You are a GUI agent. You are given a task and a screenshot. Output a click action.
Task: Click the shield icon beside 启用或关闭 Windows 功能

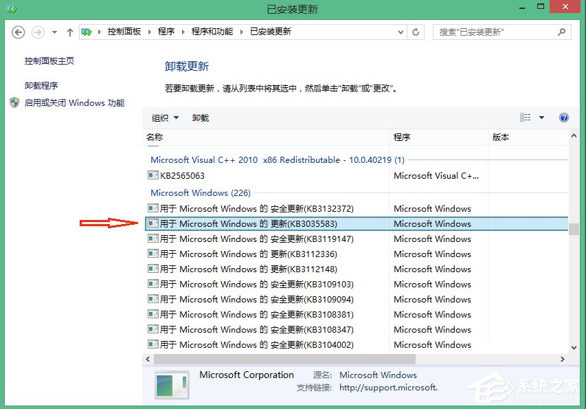point(14,103)
